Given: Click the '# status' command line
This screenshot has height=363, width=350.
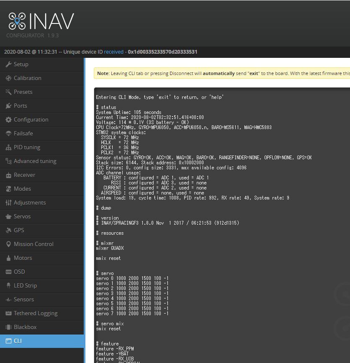Looking at the screenshot, I should (x=106, y=107).
